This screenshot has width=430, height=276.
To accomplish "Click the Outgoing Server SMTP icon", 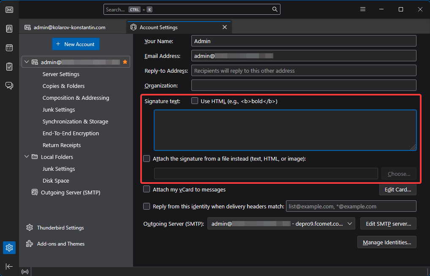I will (x=35, y=192).
